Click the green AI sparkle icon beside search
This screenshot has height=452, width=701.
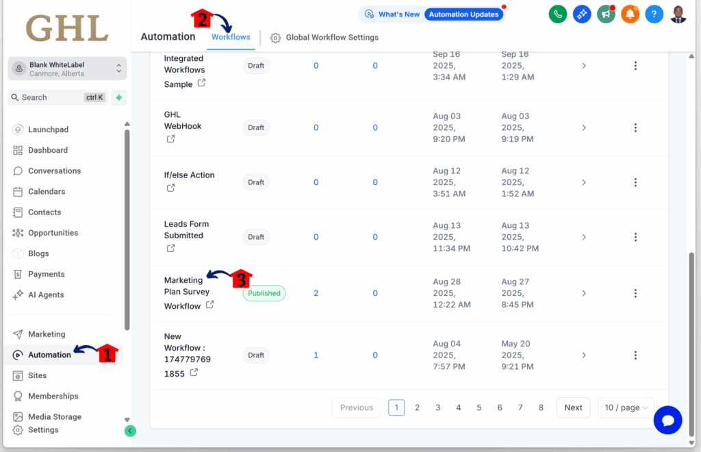(118, 97)
